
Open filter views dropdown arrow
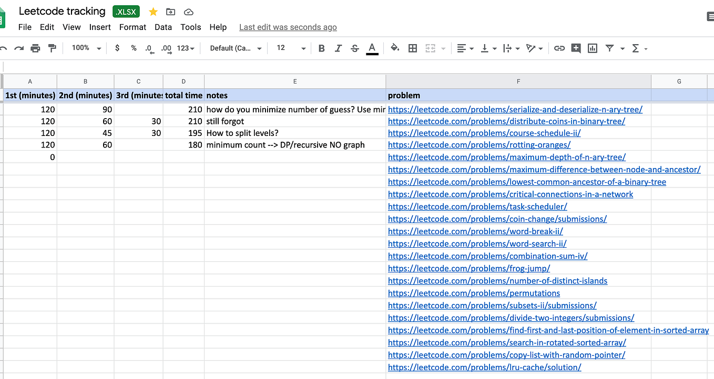(623, 48)
